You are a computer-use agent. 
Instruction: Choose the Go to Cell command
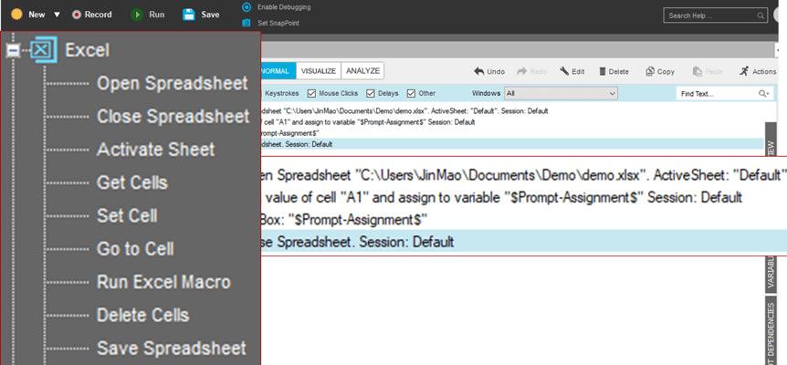135,249
